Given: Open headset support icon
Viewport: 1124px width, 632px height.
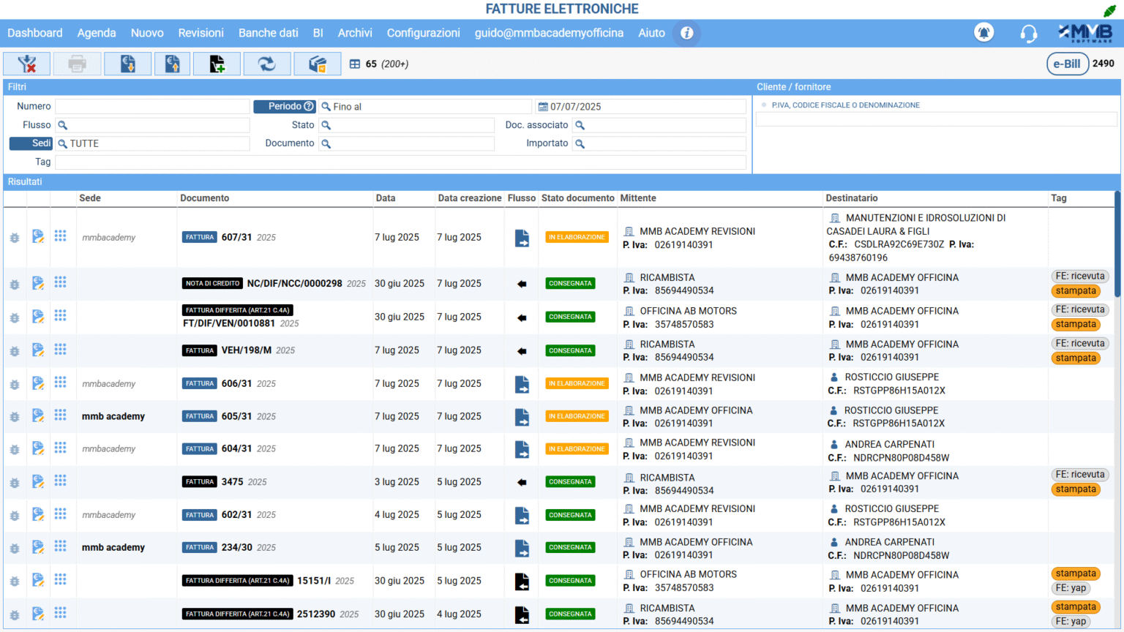Looking at the screenshot, I should pos(1028,33).
